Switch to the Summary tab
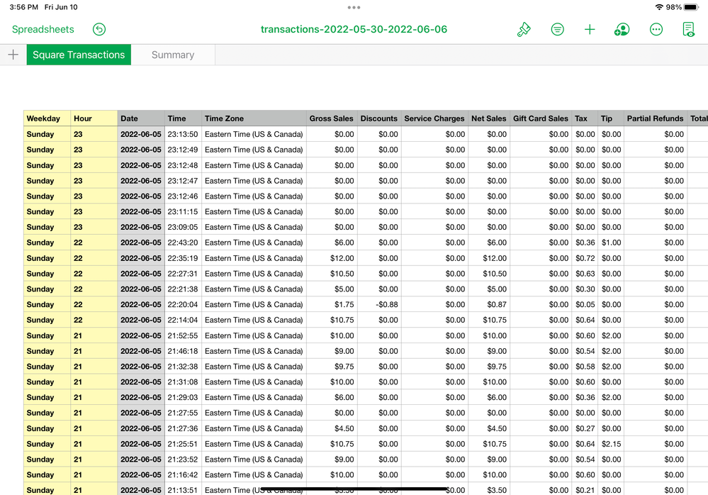Image resolution: width=708 pixels, height=495 pixels. (x=172, y=55)
